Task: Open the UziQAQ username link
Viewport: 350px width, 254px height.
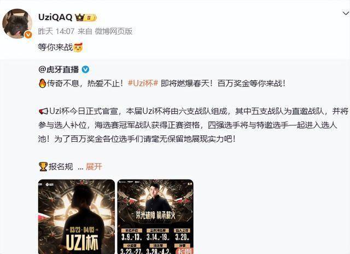Action: click(55, 17)
